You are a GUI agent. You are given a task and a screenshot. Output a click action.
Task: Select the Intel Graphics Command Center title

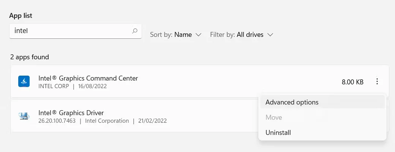click(x=88, y=78)
